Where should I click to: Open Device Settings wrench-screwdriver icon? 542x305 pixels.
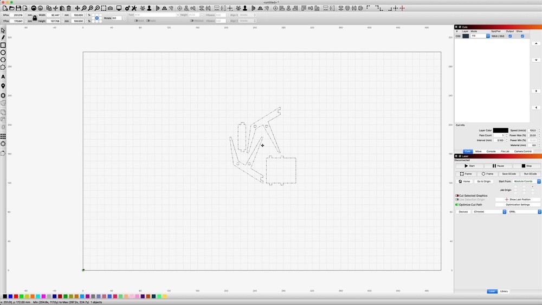134,8
